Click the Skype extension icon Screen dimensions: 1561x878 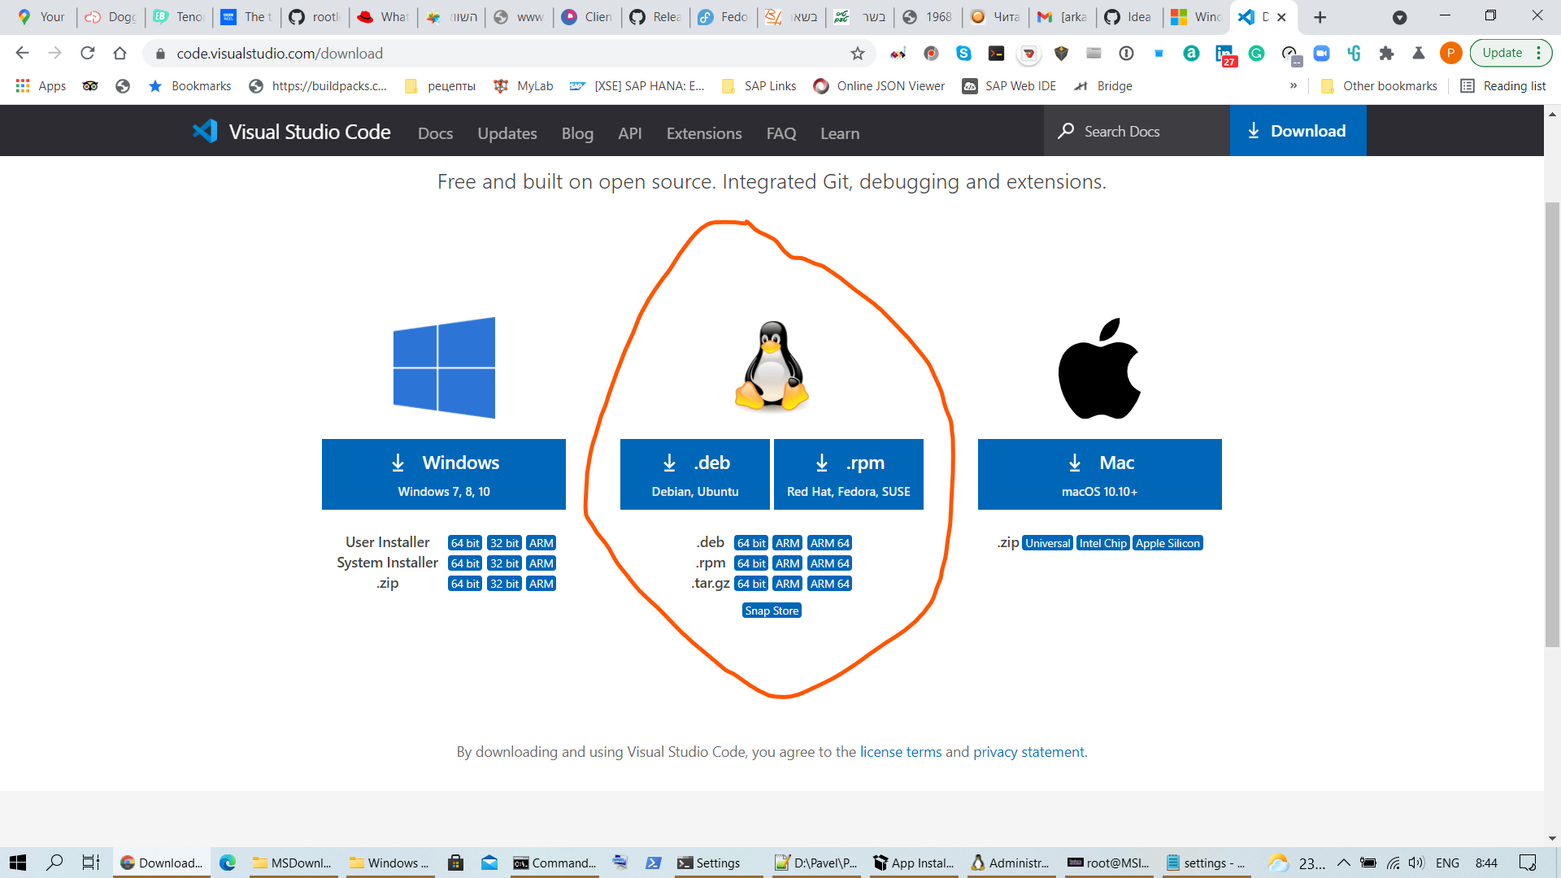[x=963, y=53]
